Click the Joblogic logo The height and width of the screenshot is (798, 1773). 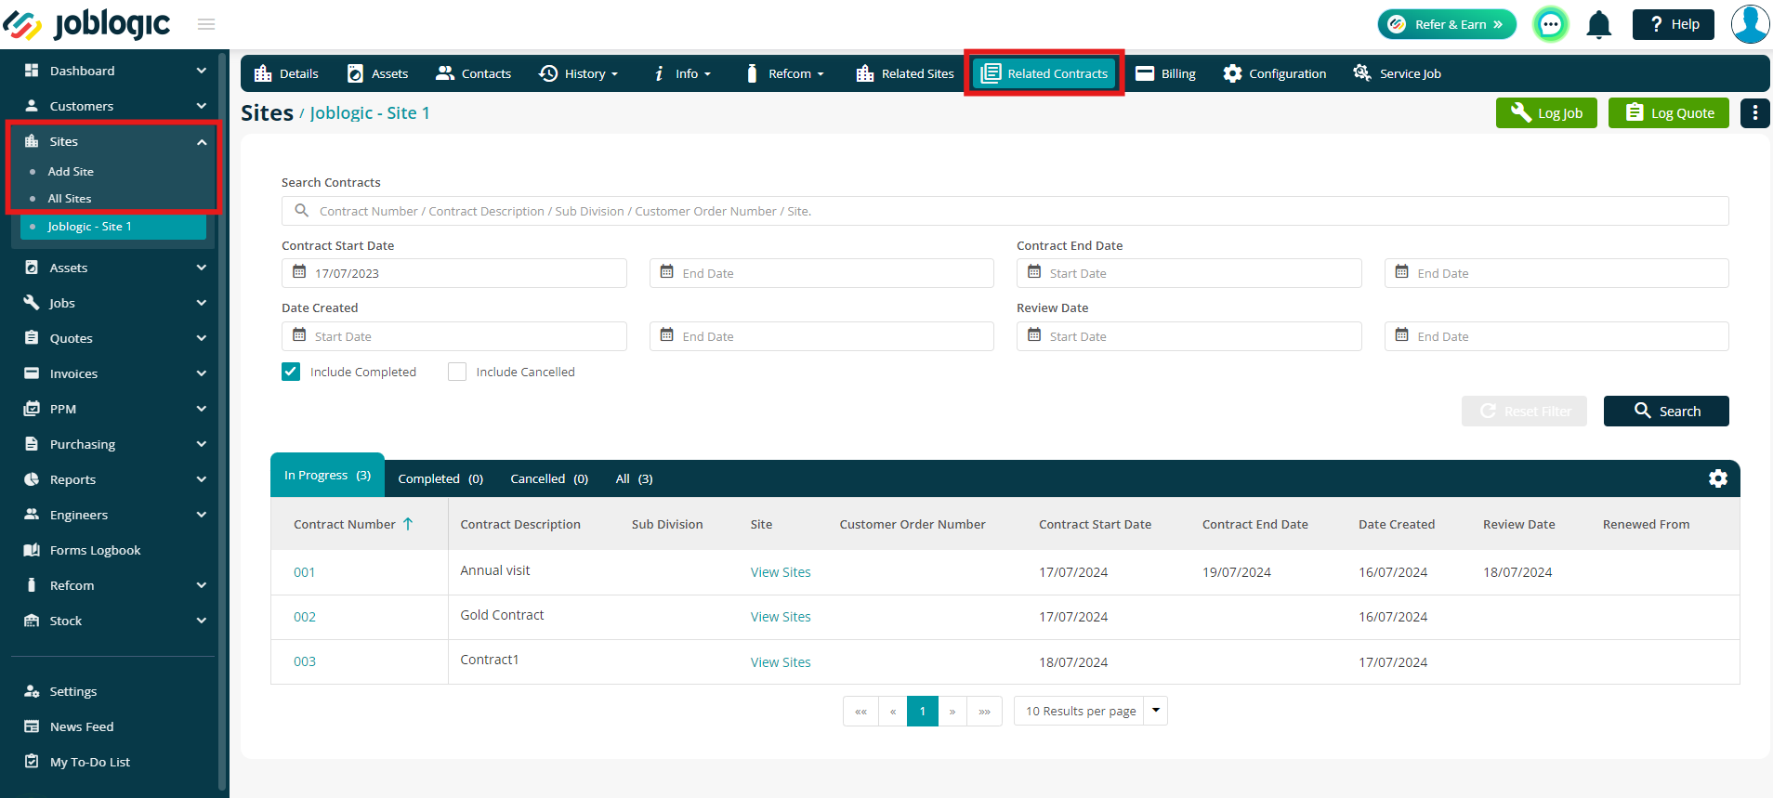pos(86,24)
